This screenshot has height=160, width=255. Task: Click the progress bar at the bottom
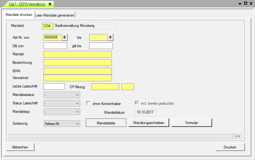point(121,137)
